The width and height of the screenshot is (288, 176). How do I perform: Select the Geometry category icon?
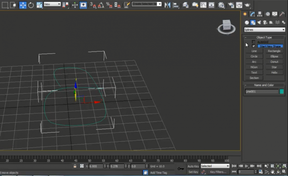[x=246, y=22]
